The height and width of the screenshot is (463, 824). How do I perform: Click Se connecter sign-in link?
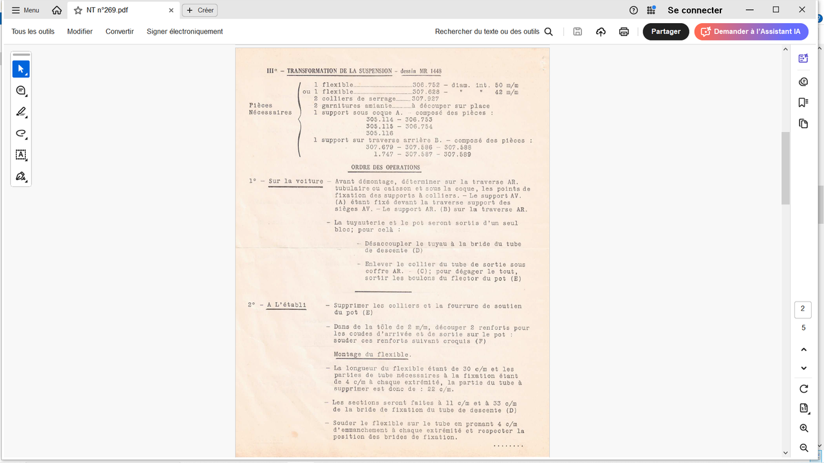695,10
